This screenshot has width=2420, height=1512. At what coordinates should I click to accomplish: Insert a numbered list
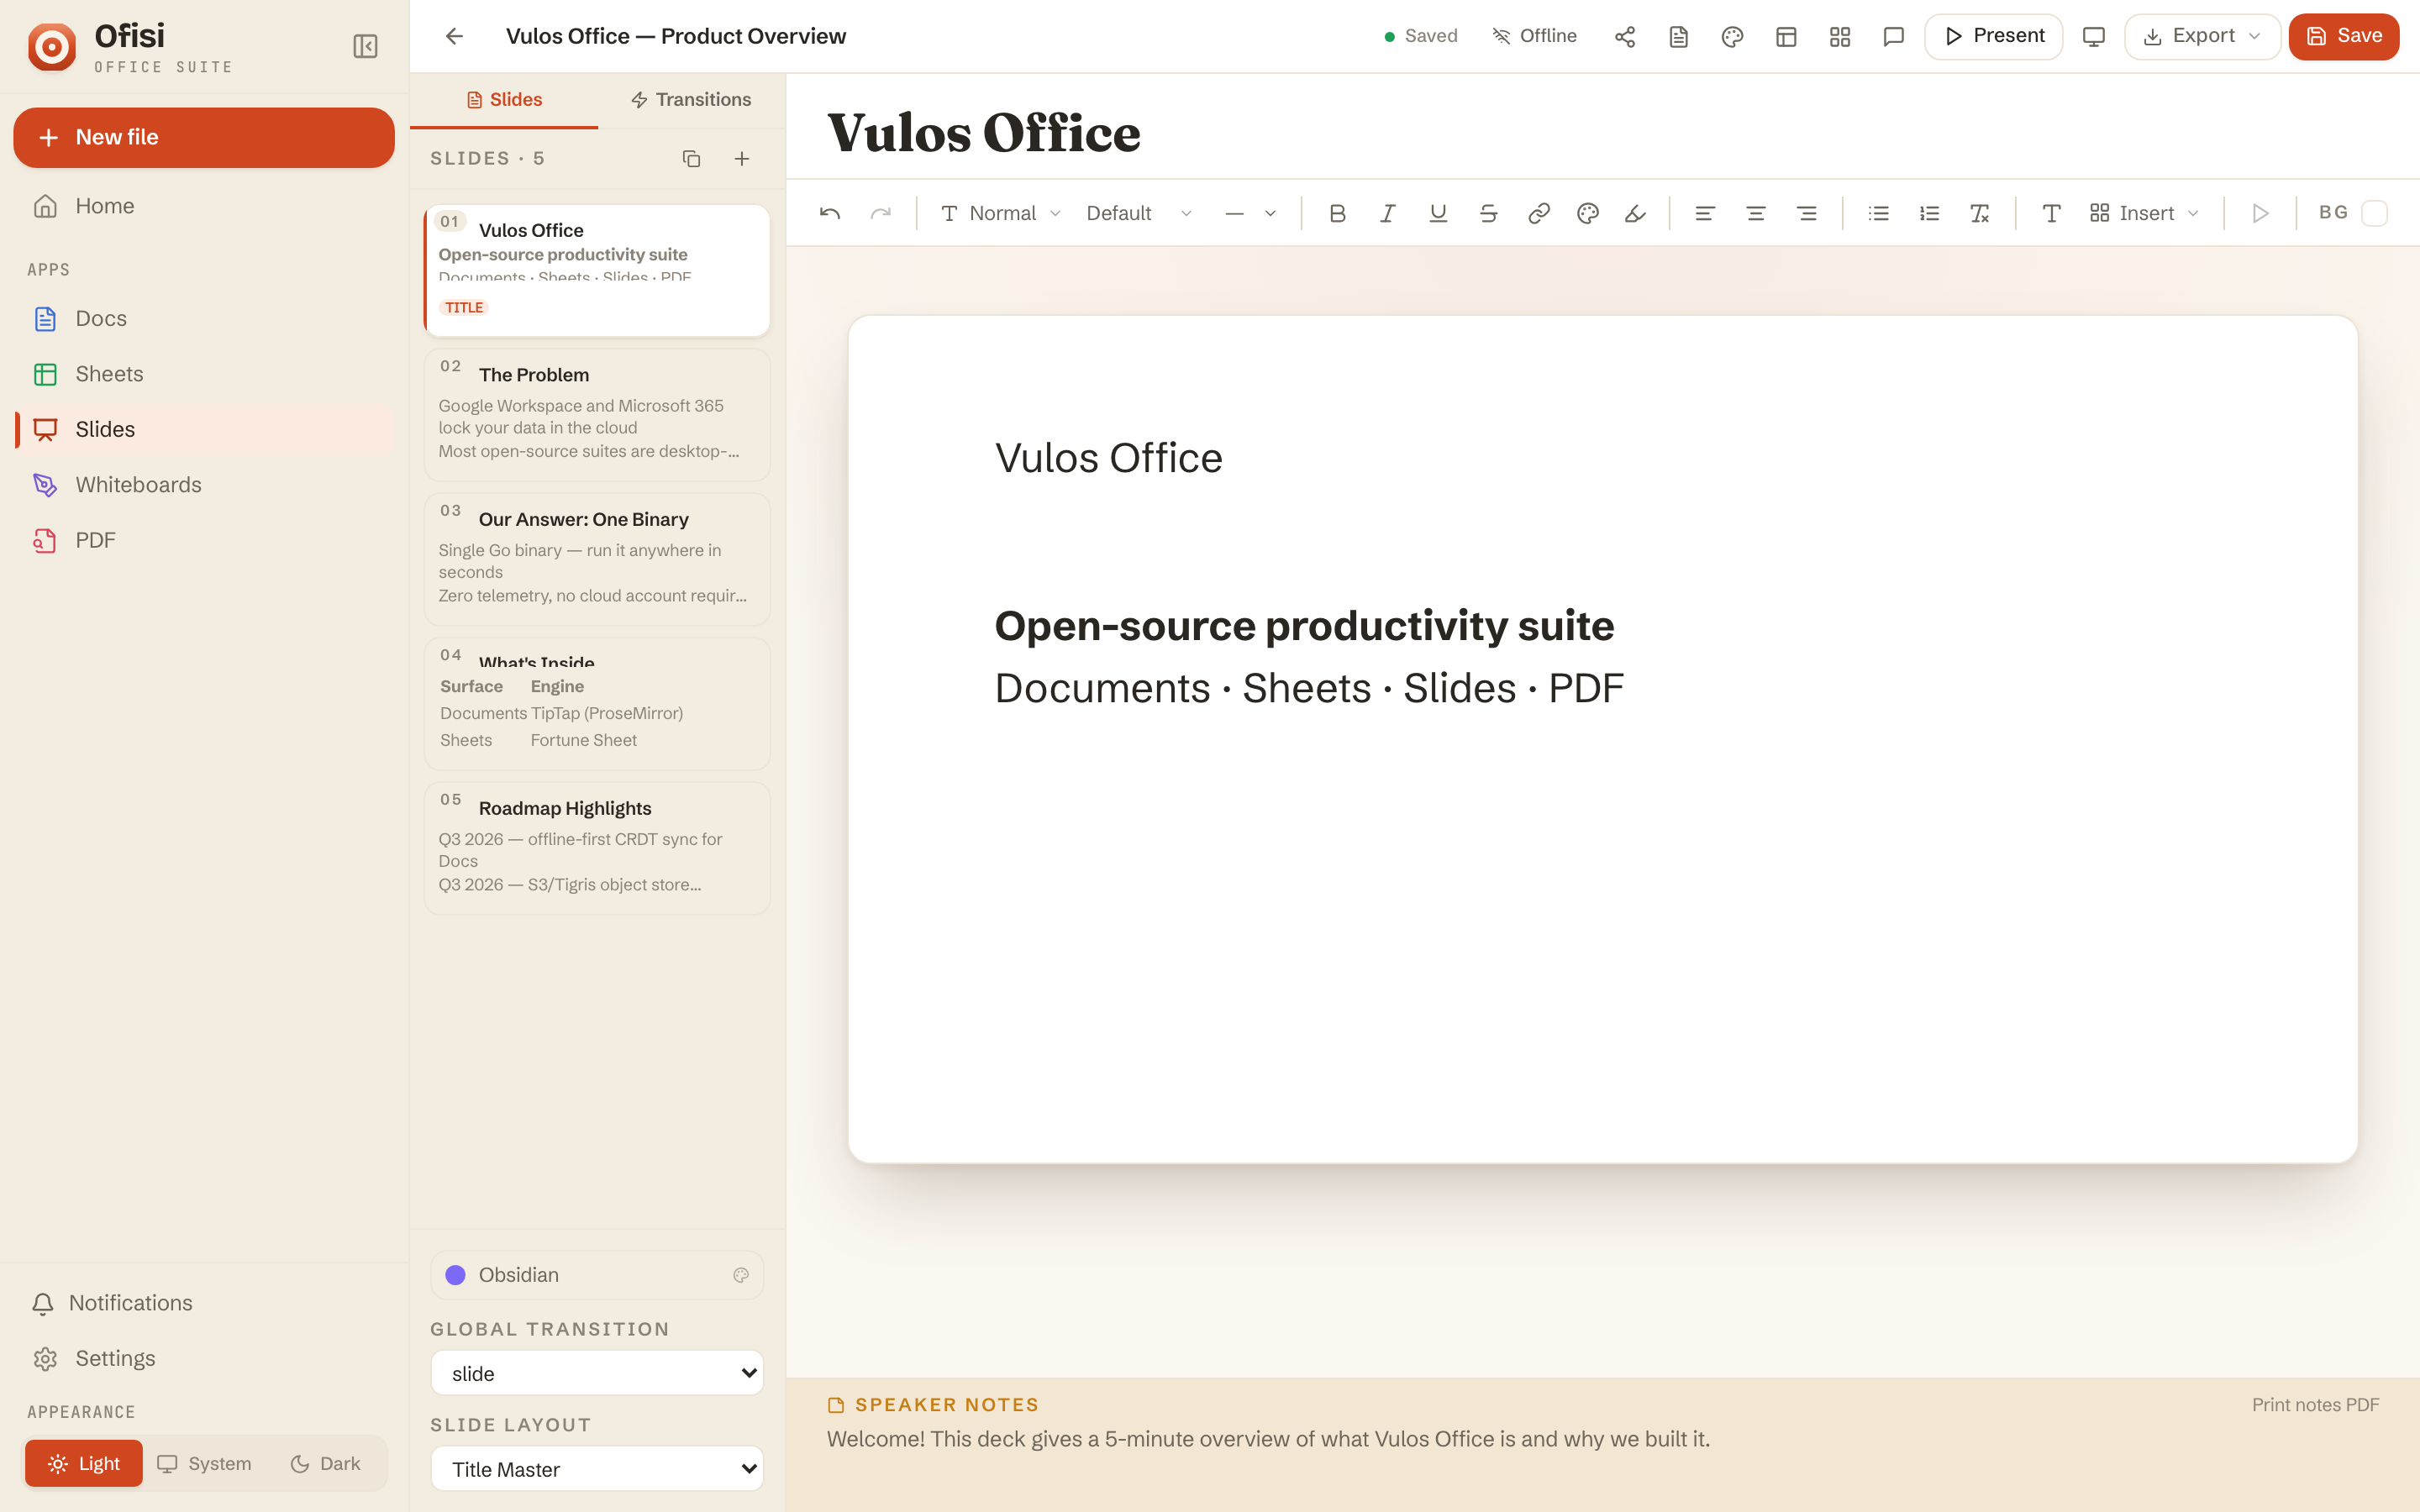pos(1930,213)
